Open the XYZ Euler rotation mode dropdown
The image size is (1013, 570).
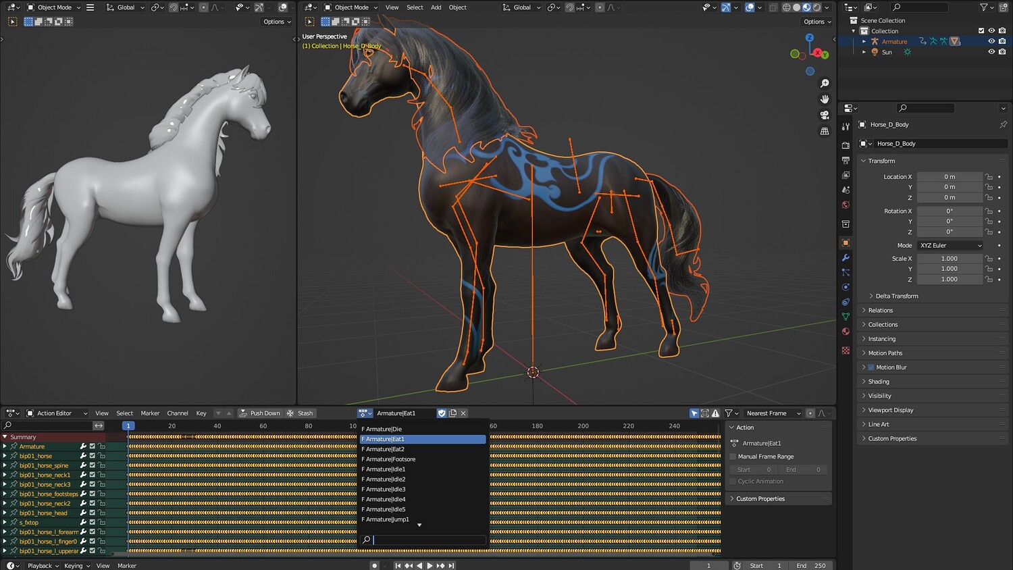(950, 246)
